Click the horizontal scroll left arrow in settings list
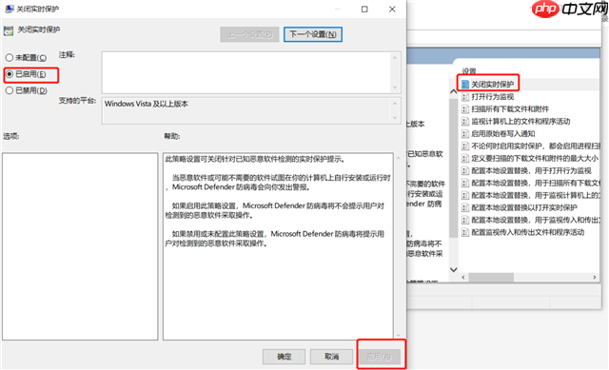Viewport: 609px width, 370px height. tap(463, 277)
